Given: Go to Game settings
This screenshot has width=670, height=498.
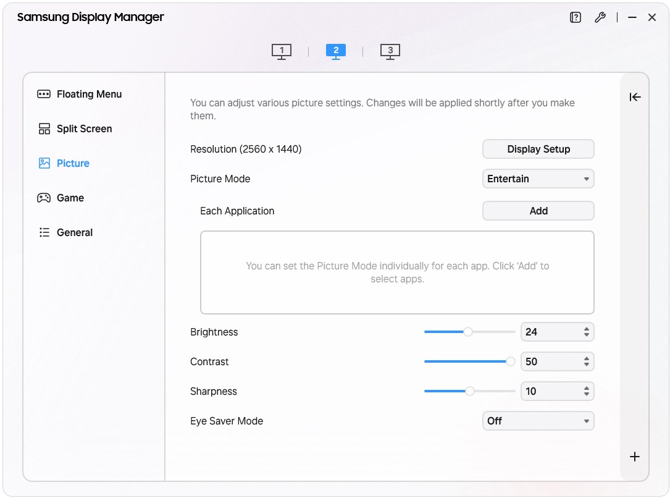Looking at the screenshot, I should pyautogui.click(x=70, y=198).
